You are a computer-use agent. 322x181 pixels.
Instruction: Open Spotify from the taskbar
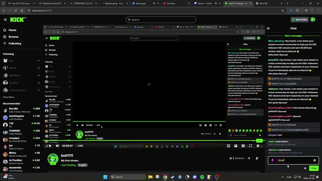tap(202, 177)
